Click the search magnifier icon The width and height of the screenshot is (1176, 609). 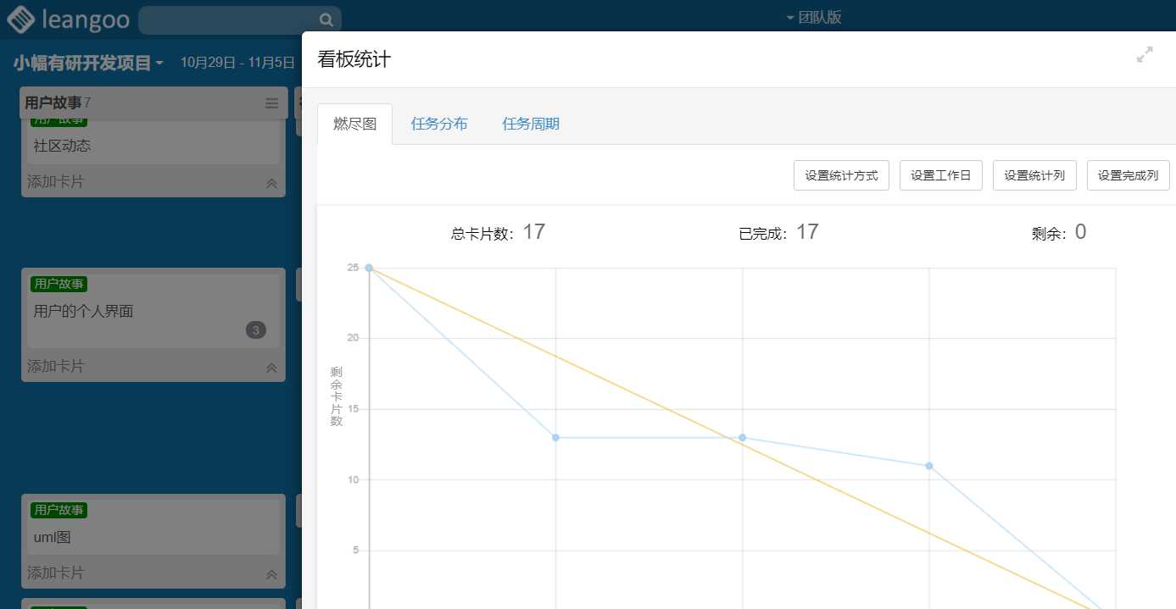point(326,19)
